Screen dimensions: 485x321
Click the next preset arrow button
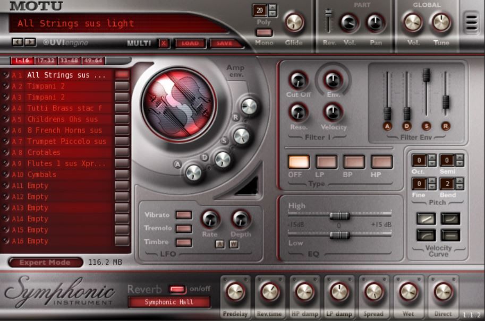30,42
